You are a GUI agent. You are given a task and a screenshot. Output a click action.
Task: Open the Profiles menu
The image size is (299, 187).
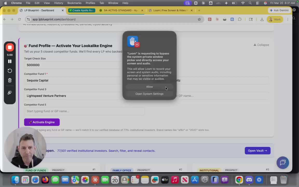(x=90, y=3)
